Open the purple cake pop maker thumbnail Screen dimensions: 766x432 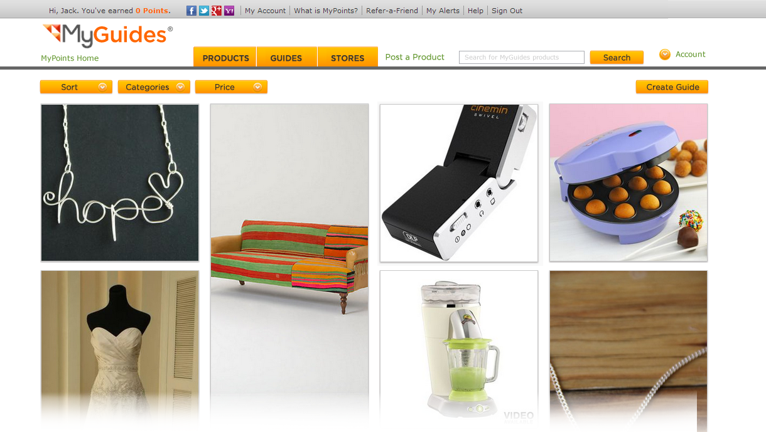pyautogui.click(x=628, y=182)
